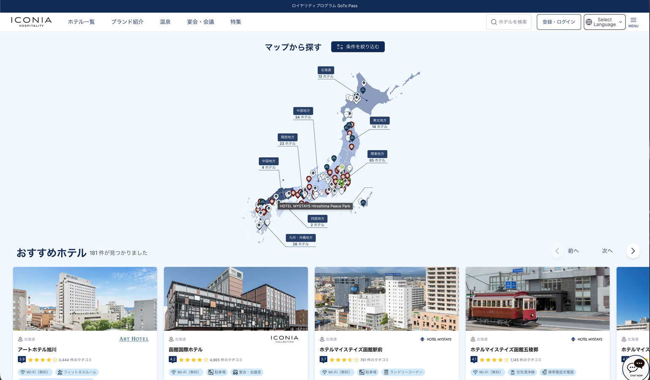The image size is (650, 380).
Task: Go to next recommended hotels with the right arrow
Action: pyautogui.click(x=633, y=251)
